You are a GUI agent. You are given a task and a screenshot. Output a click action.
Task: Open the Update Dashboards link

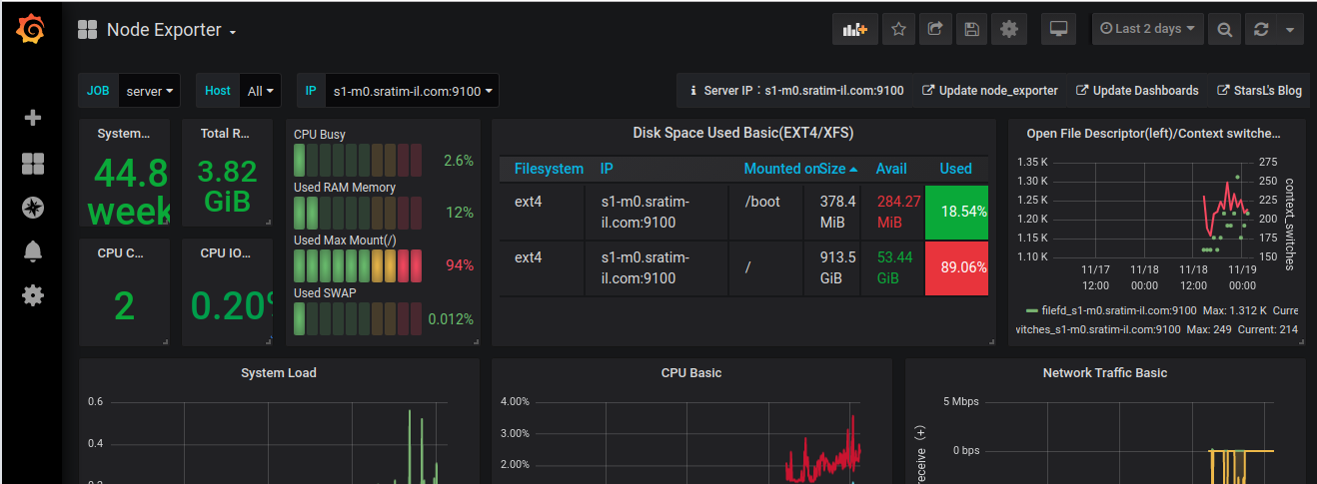coord(1137,91)
